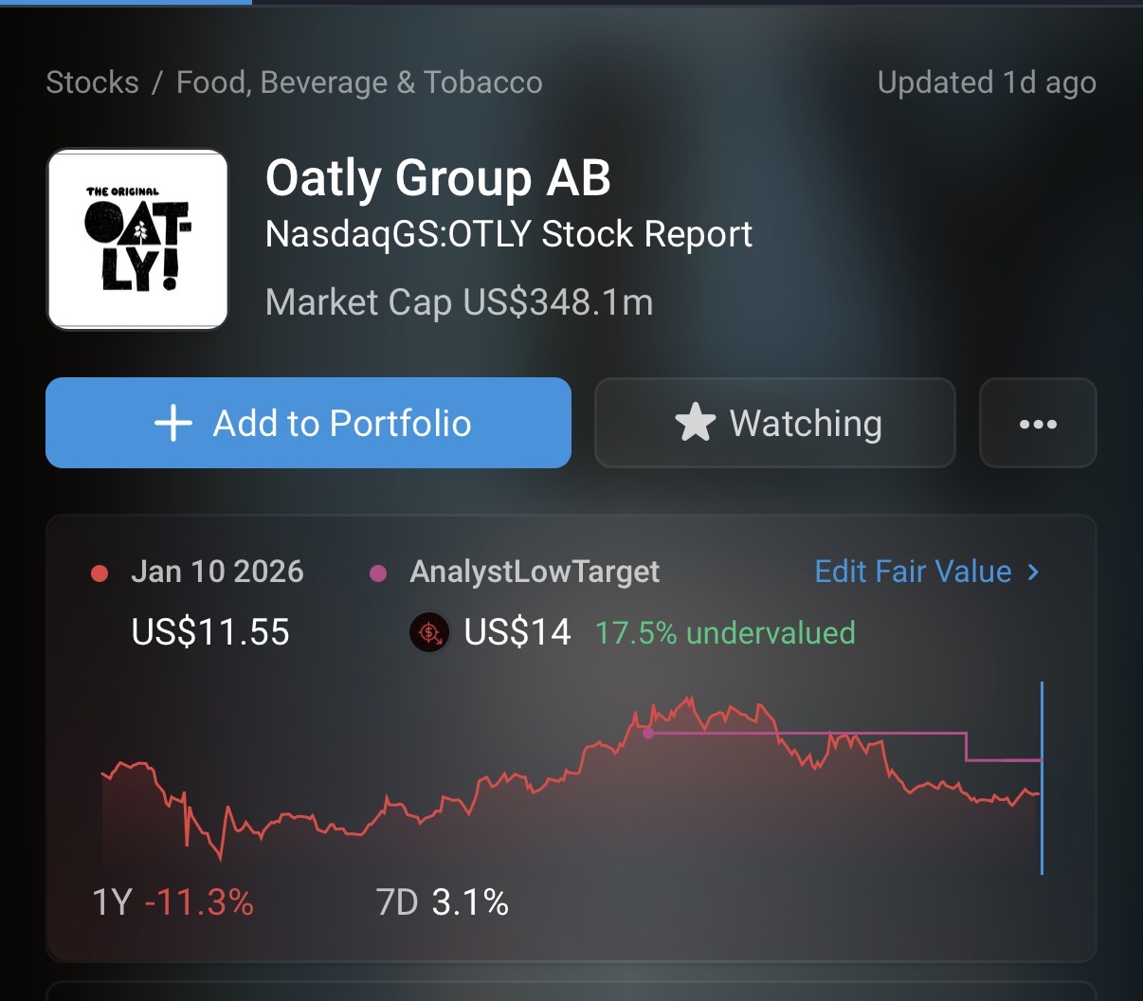Click the blue vertical current-date line on the chart

pyautogui.click(x=1042, y=777)
